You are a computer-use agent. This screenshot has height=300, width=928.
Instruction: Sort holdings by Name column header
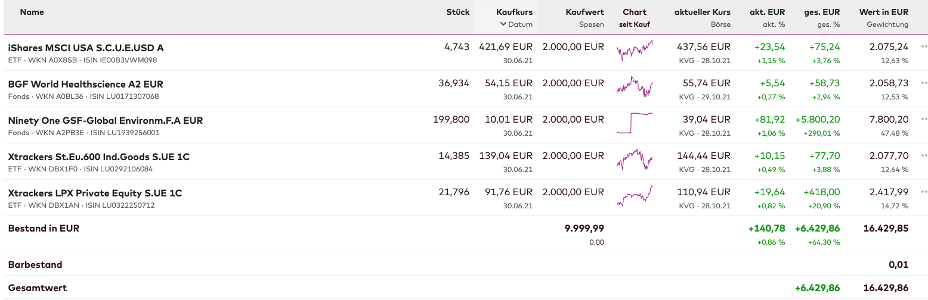(x=32, y=12)
